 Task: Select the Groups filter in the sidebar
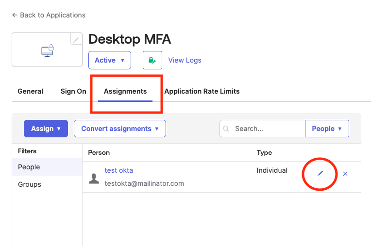30,184
